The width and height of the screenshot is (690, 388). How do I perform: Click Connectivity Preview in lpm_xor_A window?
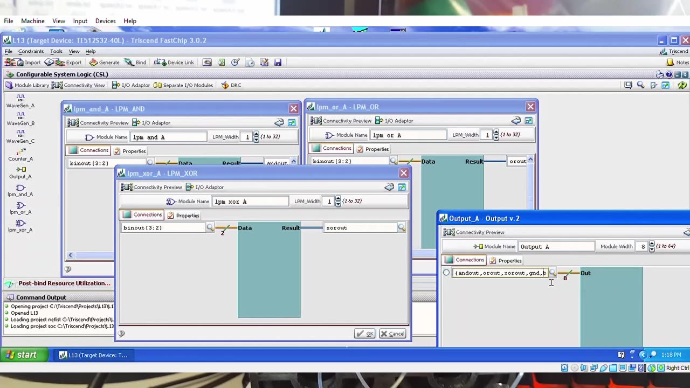coord(151,187)
